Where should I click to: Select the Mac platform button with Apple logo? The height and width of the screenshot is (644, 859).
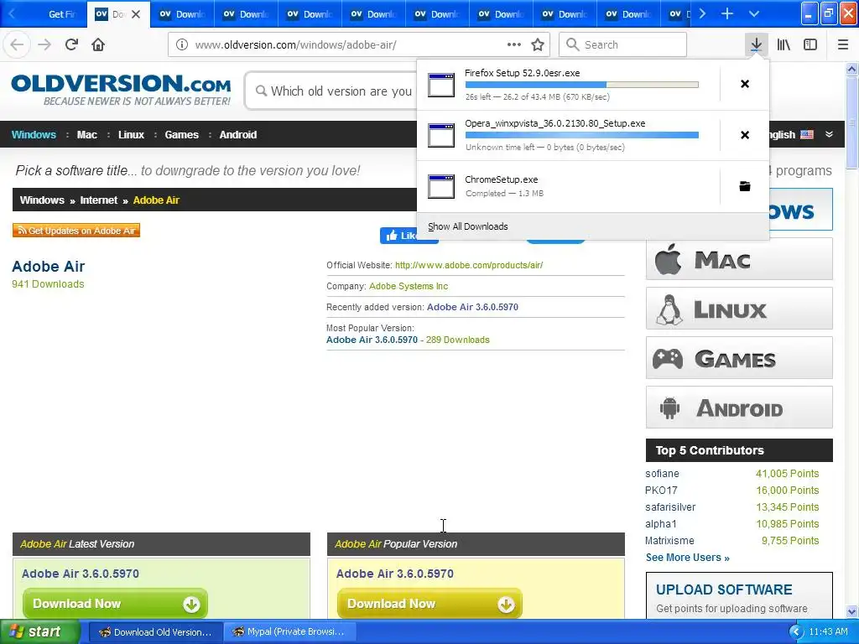point(739,259)
